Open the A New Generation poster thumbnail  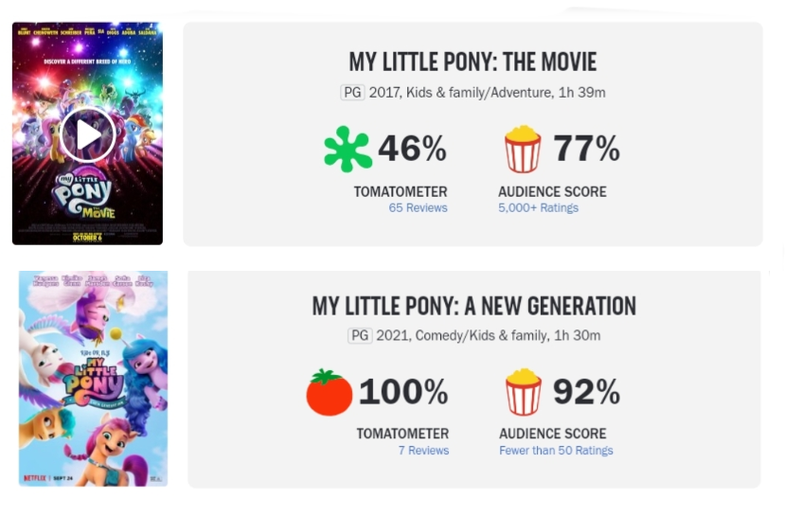click(93, 378)
